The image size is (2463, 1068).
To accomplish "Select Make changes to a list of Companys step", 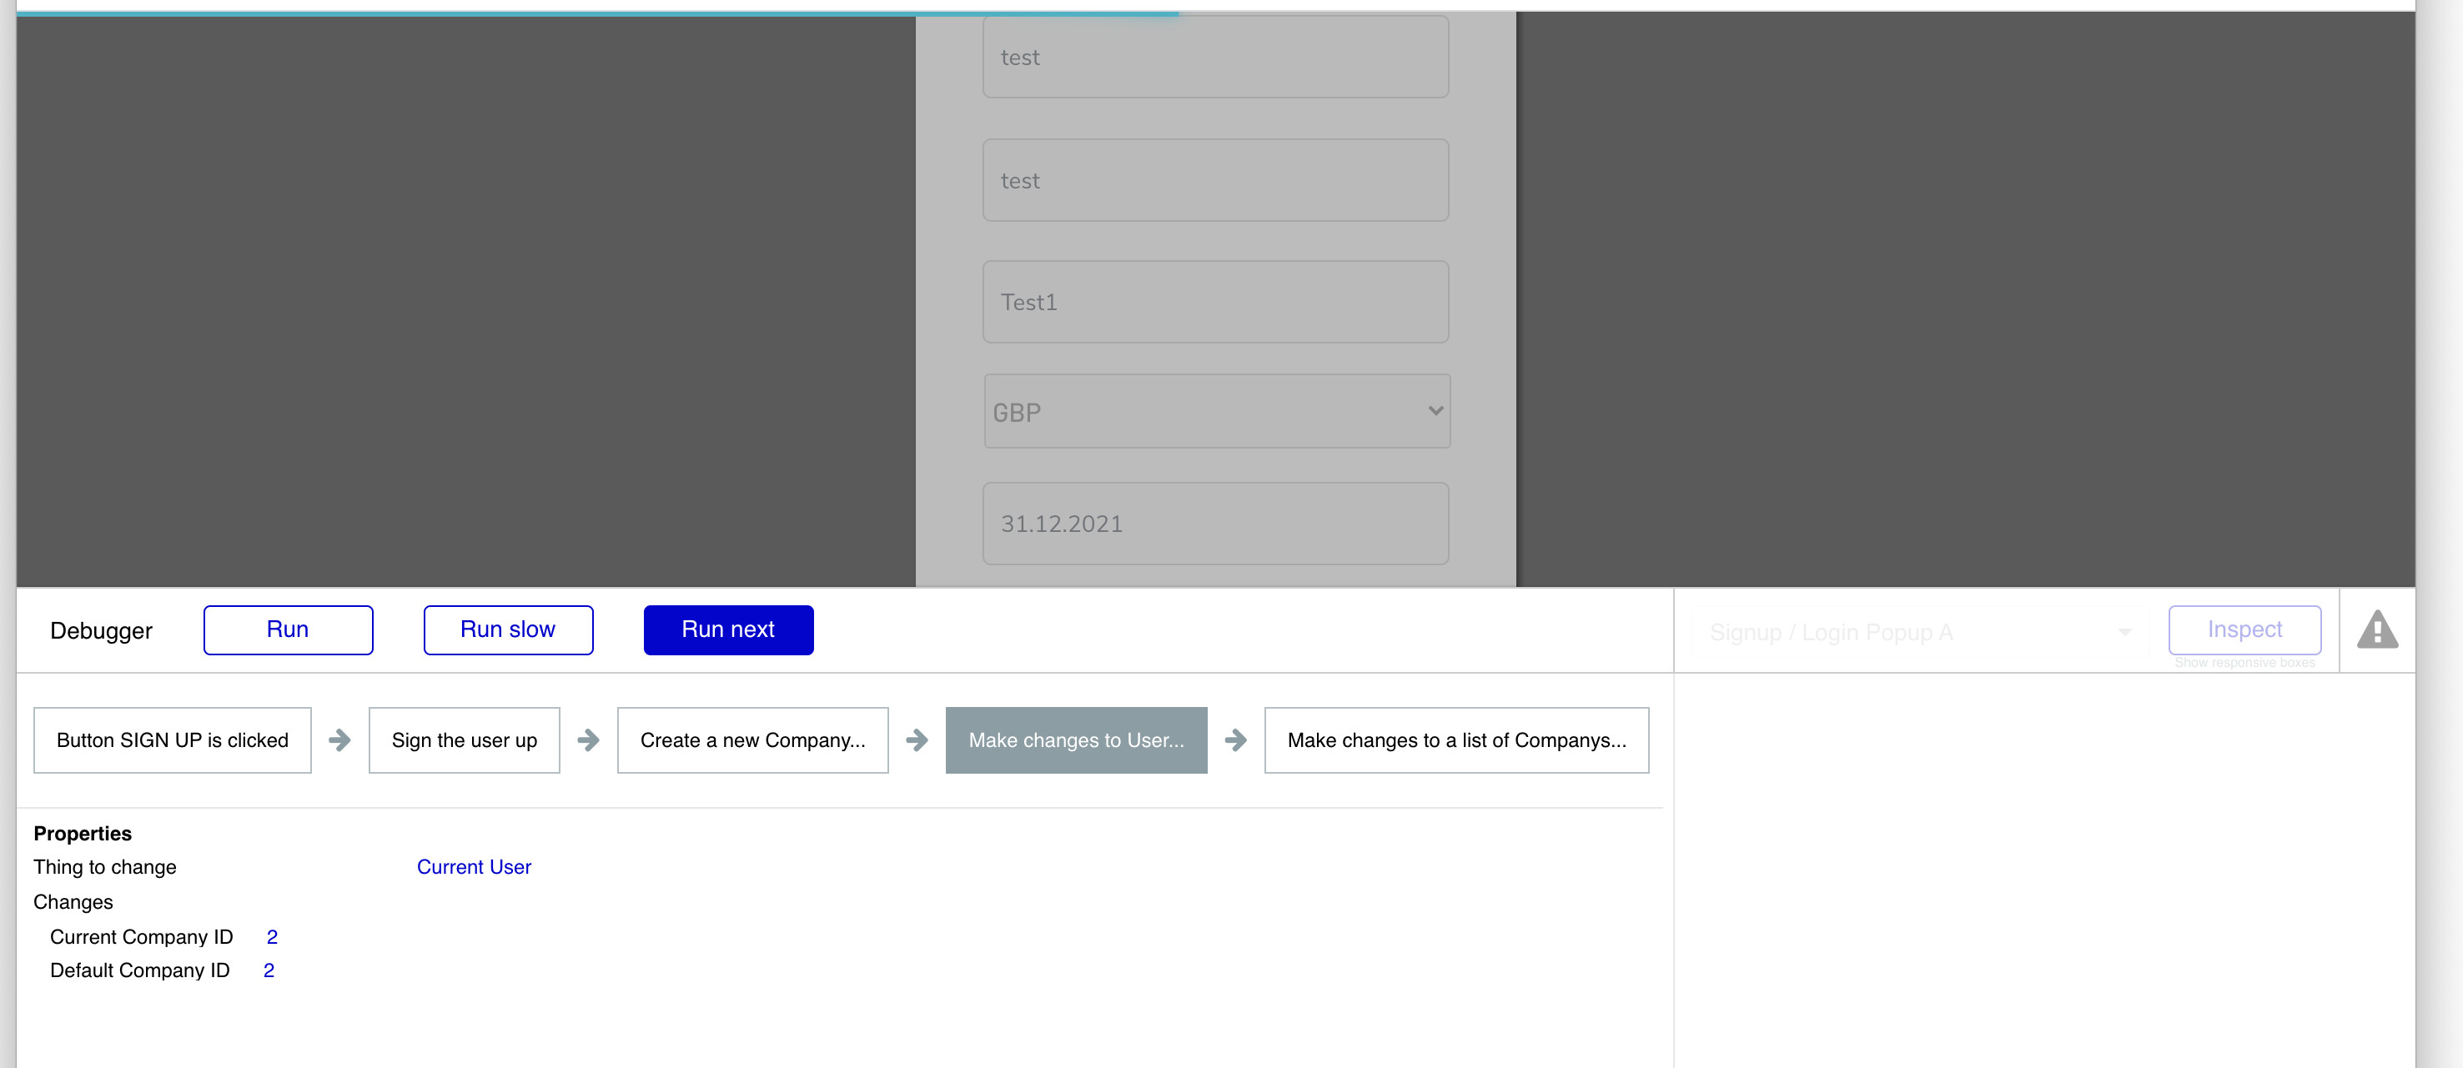I will pyautogui.click(x=1455, y=740).
